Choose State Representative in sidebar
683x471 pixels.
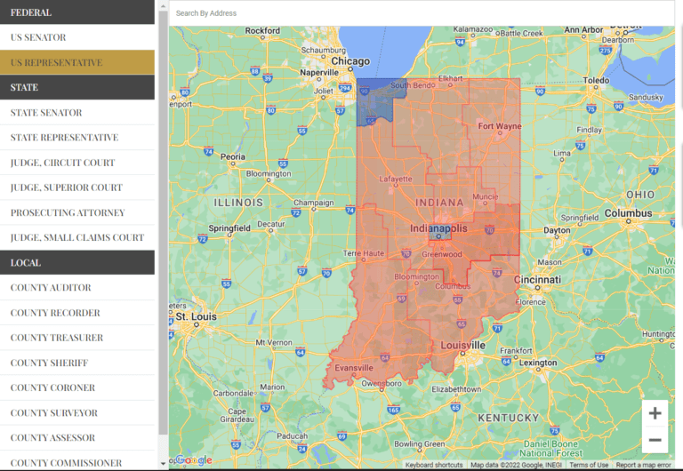click(64, 138)
